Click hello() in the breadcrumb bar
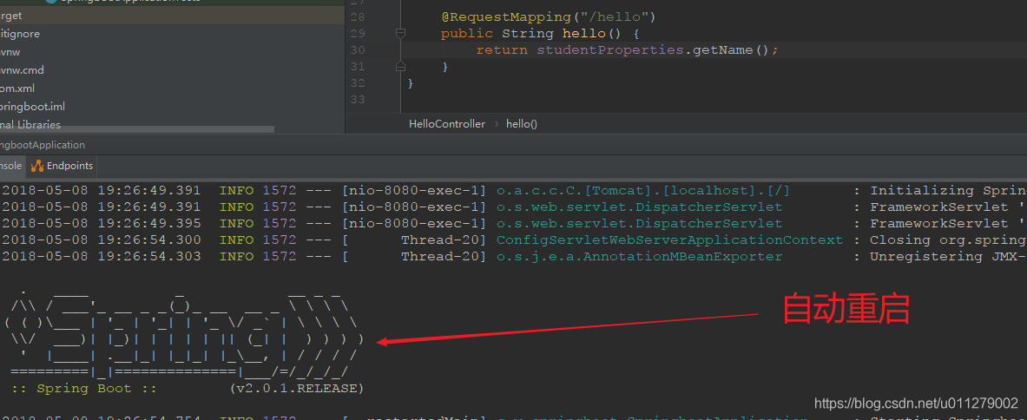The width and height of the screenshot is (1027, 420). [x=522, y=123]
